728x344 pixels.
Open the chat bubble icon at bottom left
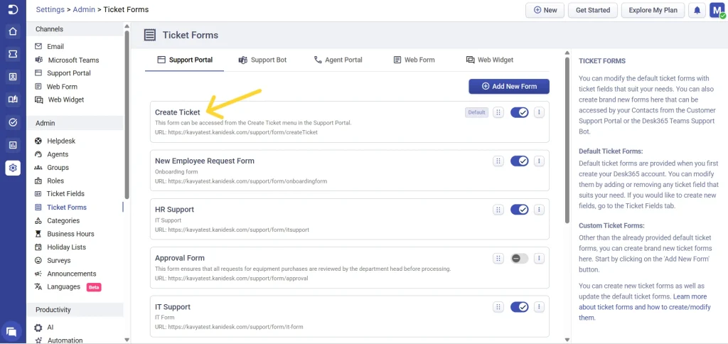(x=12, y=330)
